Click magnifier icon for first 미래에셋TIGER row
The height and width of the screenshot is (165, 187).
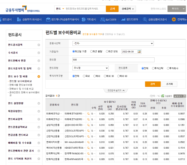(x=88, y=114)
